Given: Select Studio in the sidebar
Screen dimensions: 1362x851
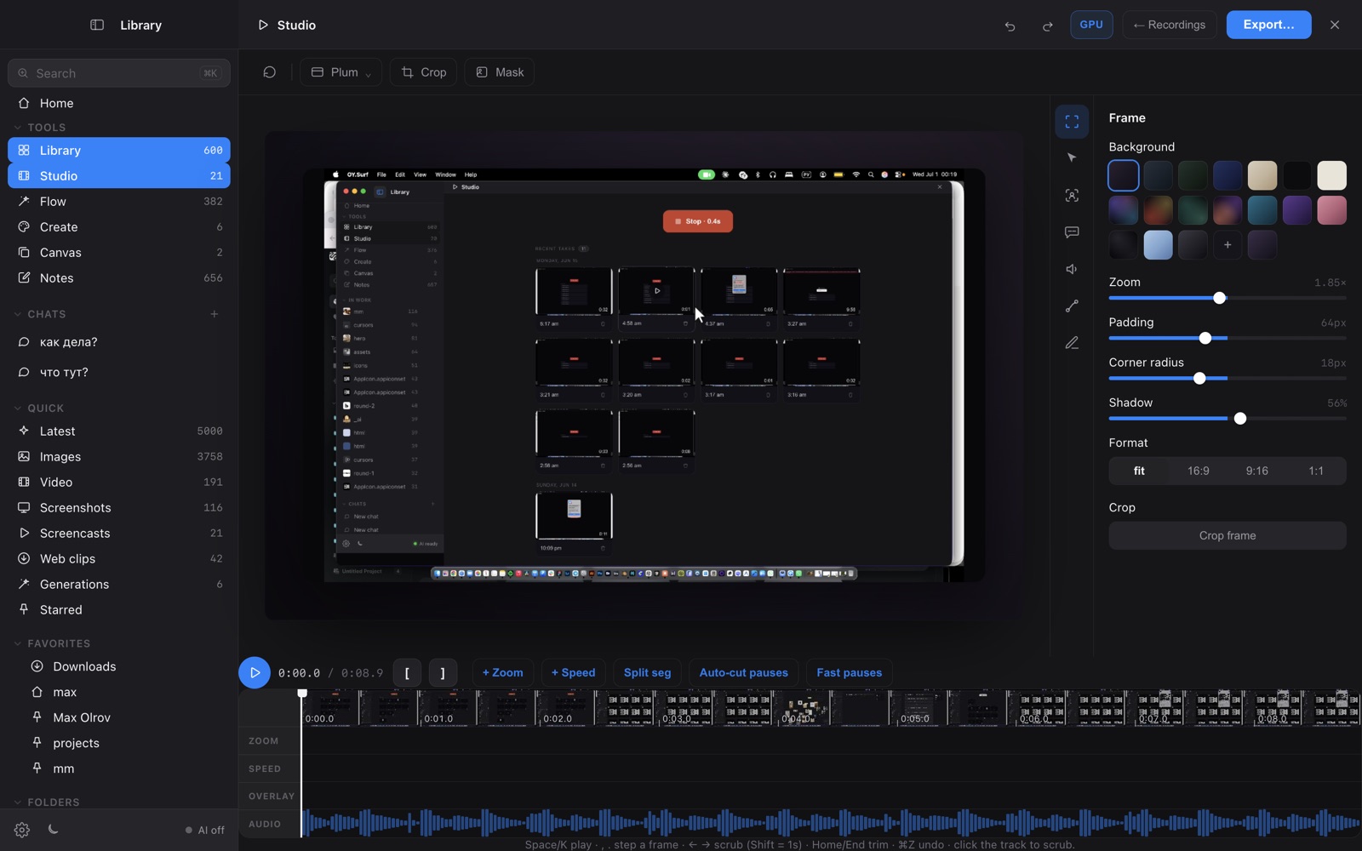Looking at the screenshot, I should (119, 175).
